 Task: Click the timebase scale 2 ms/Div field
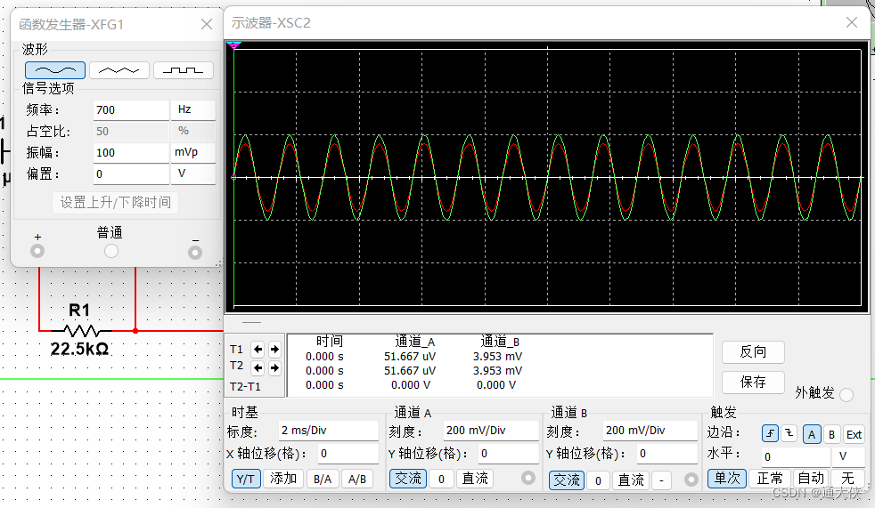329,431
